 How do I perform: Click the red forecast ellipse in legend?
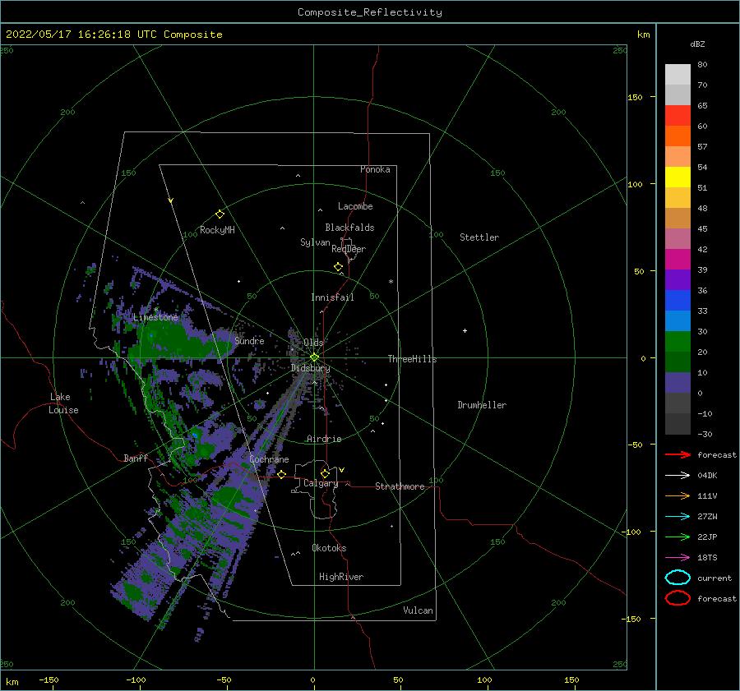(678, 598)
